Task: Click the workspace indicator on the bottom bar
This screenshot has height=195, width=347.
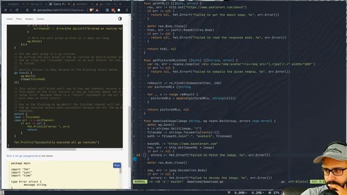Action: coord(2,193)
